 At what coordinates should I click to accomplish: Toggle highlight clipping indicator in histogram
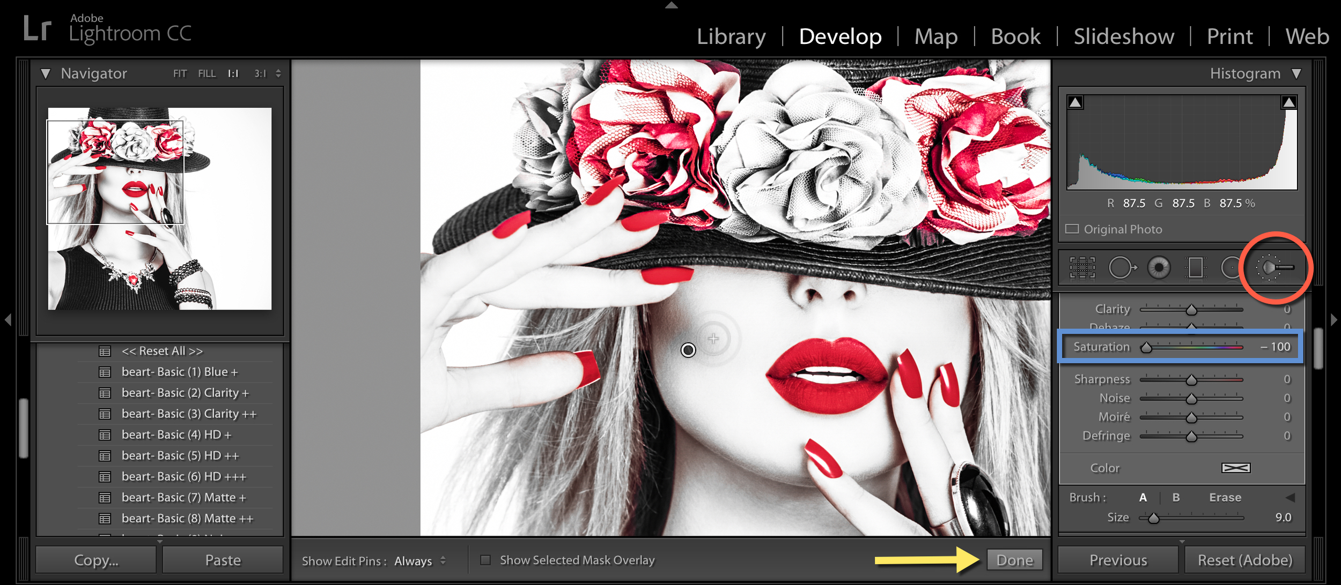point(1288,102)
